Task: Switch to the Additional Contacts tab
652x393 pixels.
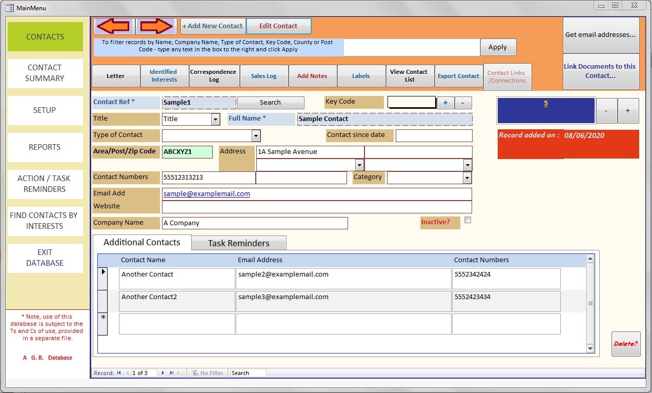Action: 142,242
